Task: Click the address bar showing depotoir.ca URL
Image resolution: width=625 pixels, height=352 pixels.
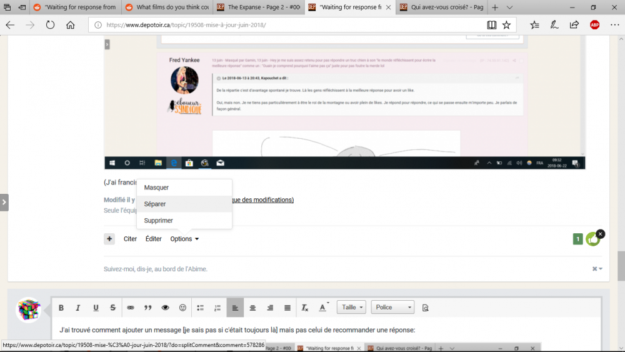Action: pos(287,25)
